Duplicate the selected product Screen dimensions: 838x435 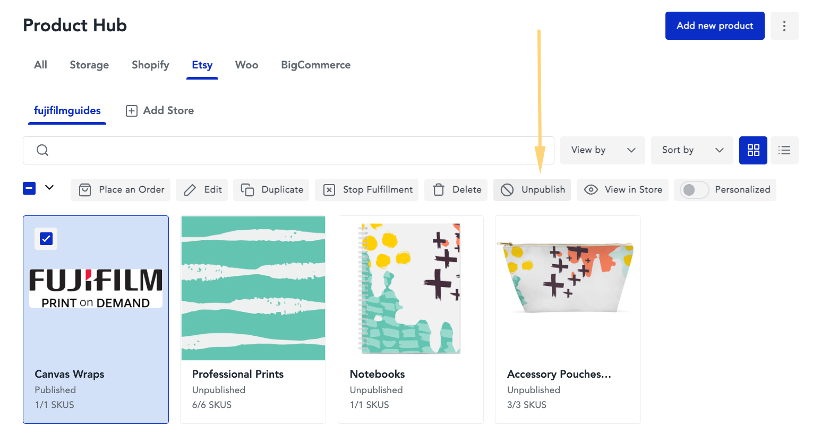tap(271, 190)
